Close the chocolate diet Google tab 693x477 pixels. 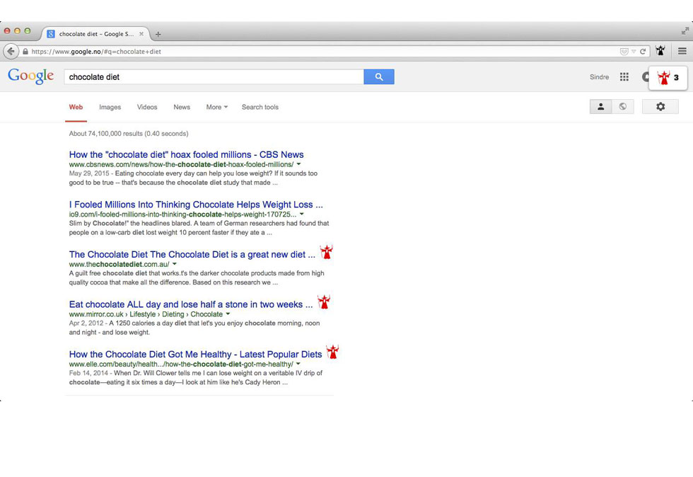141,34
